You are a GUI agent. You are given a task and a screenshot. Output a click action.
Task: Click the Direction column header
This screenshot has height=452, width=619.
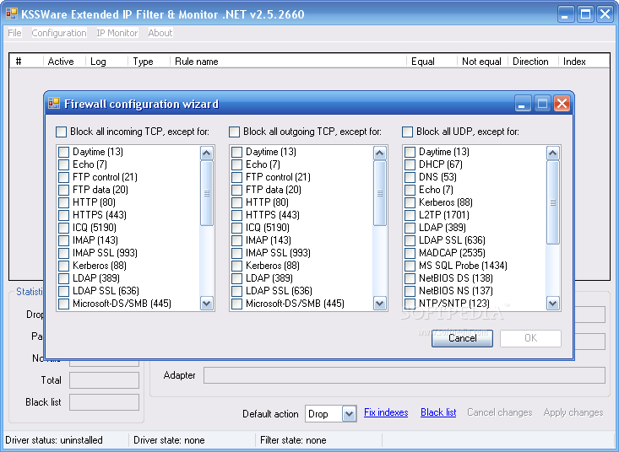point(533,62)
